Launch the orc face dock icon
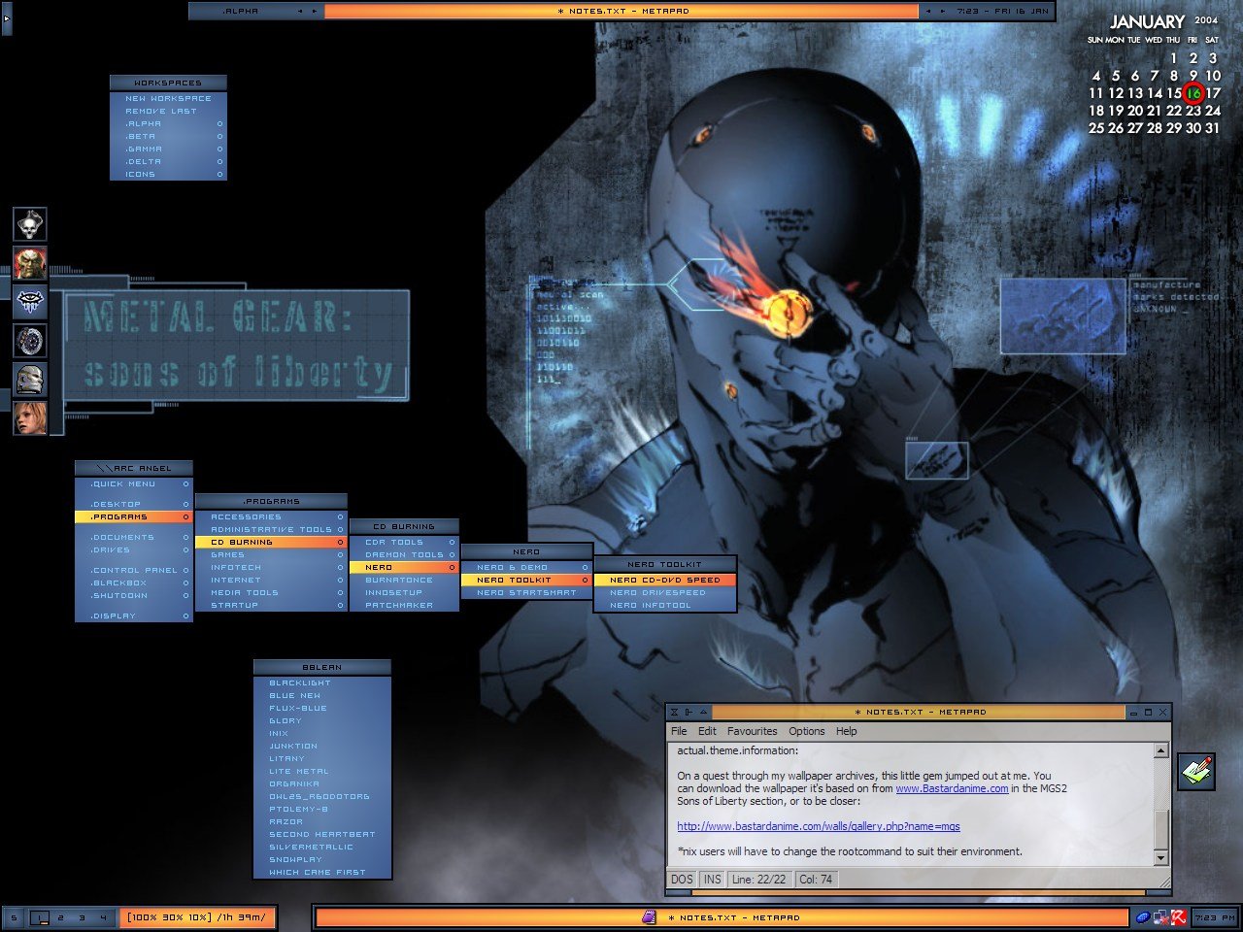 pos(30,263)
